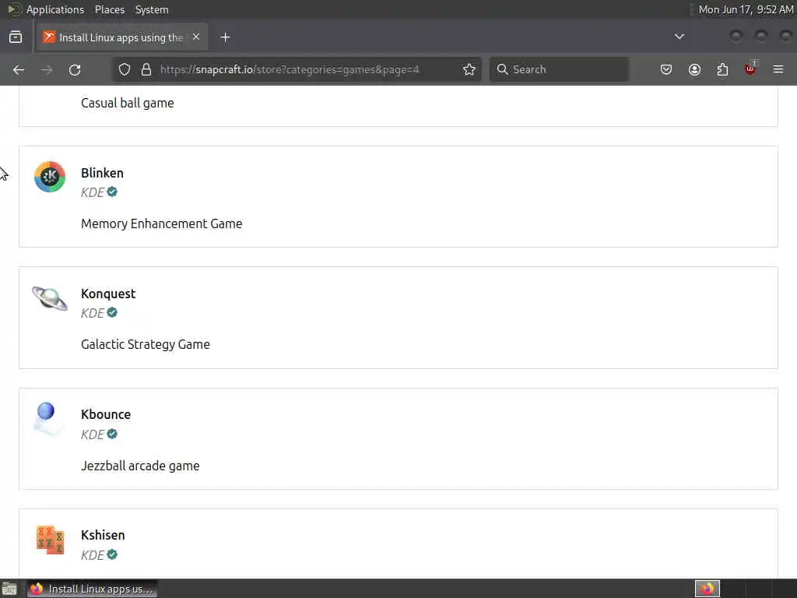797x598 pixels.
Task: Open the uBlock Origin extension icon
Action: tap(750, 69)
